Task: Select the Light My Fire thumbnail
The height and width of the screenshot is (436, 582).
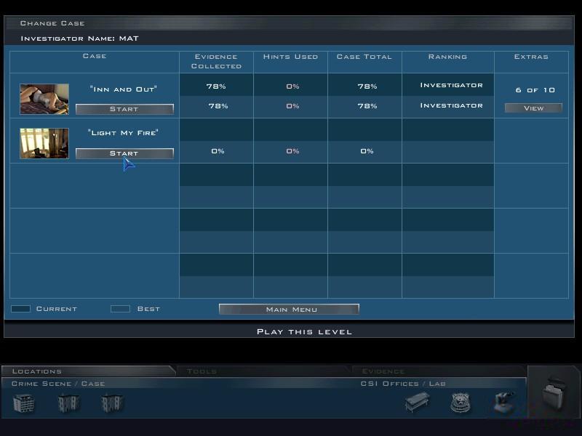Action: click(x=44, y=143)
